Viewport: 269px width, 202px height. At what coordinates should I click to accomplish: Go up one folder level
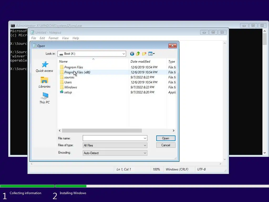138,54
